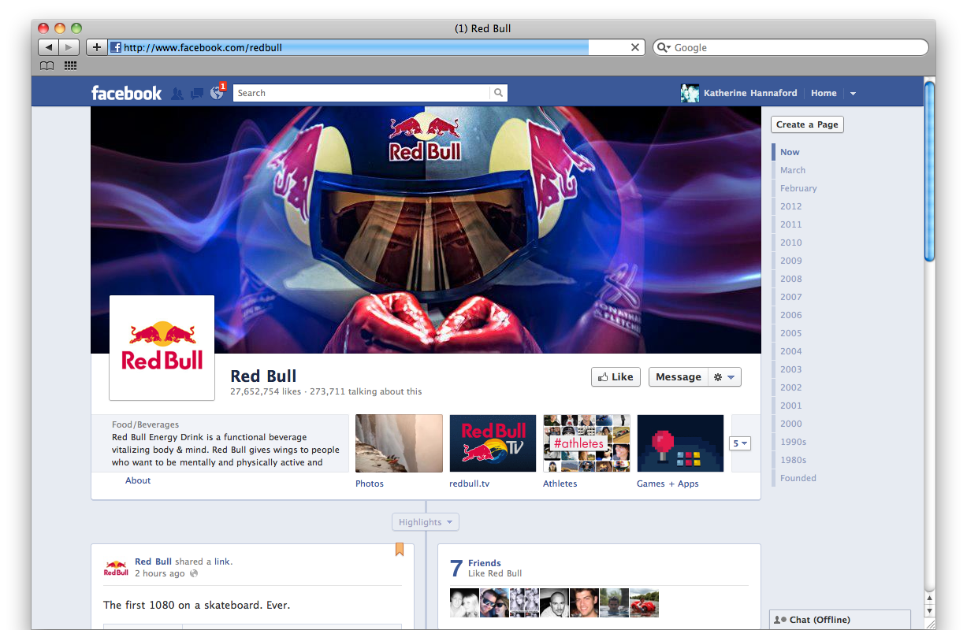Go to Home in Facebook bar
This screenshot has width=967, height=630.
pyautogui.click(x=824, y=93)
